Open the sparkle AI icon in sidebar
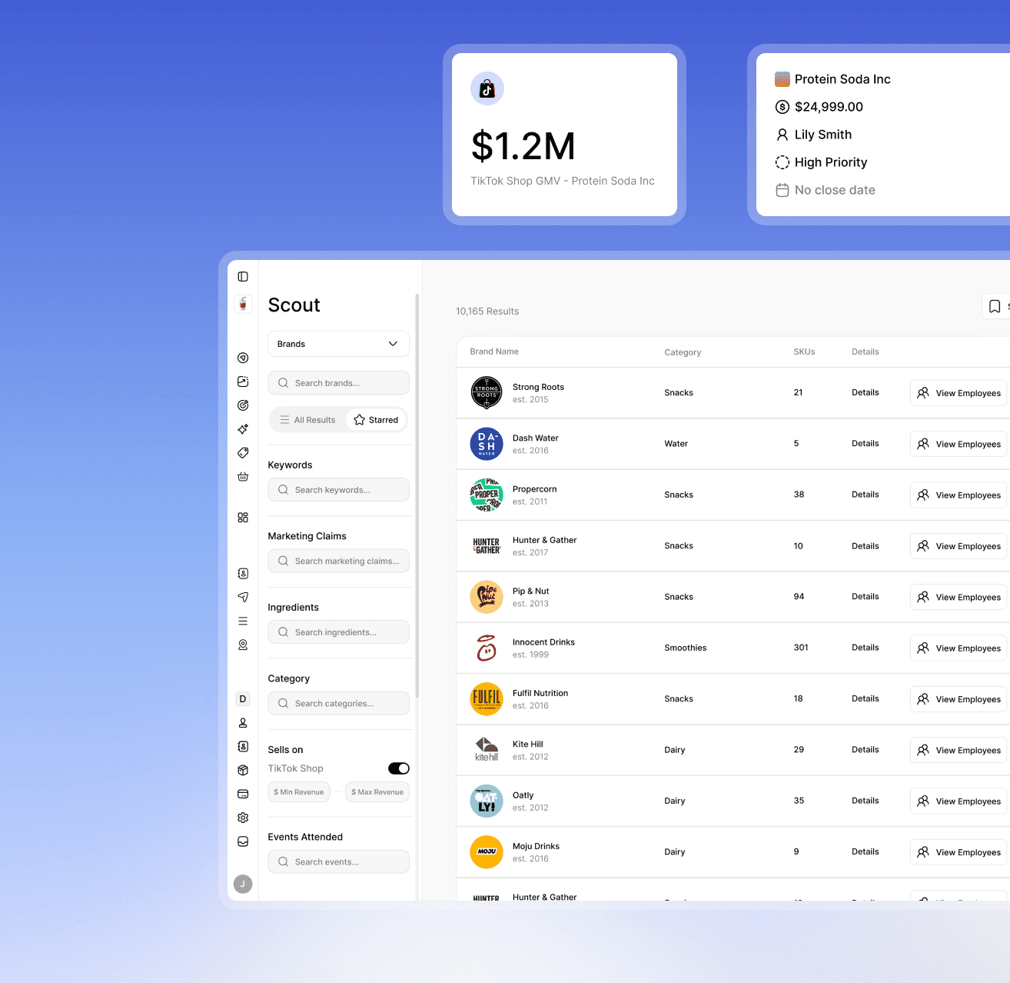The image size is (1010, 983). coord(243,429)
